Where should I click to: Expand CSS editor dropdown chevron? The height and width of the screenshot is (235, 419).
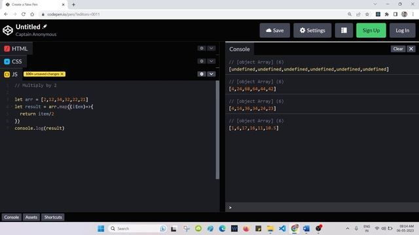[211, 61]
